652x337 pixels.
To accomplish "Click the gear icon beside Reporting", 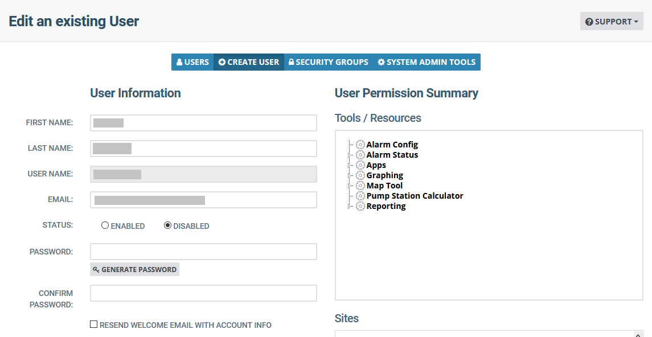I will coord(360,206).
